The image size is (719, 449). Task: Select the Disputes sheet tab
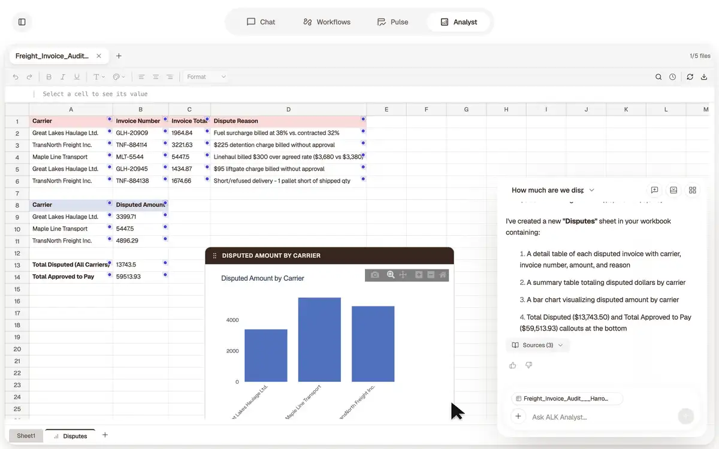coord(70,436)
